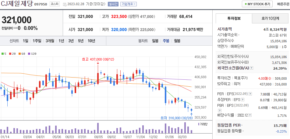Viewport: 290px width, 139px height.
Task: Click the arrow beside 동일업종 등락률
Action: 243,131
